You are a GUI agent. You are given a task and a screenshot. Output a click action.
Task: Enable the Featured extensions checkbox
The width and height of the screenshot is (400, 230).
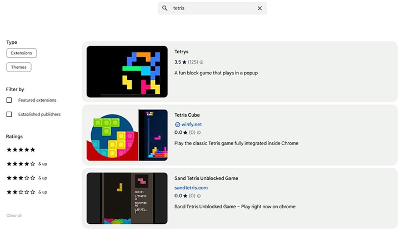click(9, 100)
